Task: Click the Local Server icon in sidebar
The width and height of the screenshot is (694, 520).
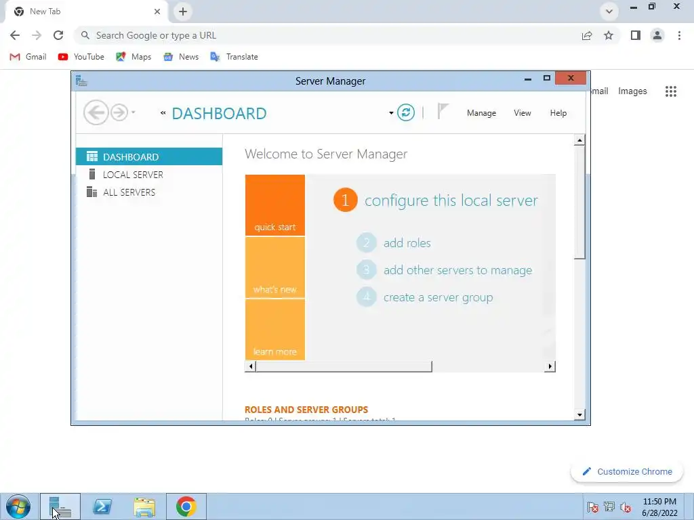Action: 92,174
